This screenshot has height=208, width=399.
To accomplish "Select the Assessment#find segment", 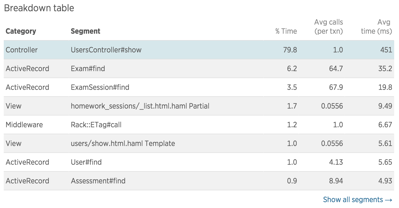I will [98, 181].
